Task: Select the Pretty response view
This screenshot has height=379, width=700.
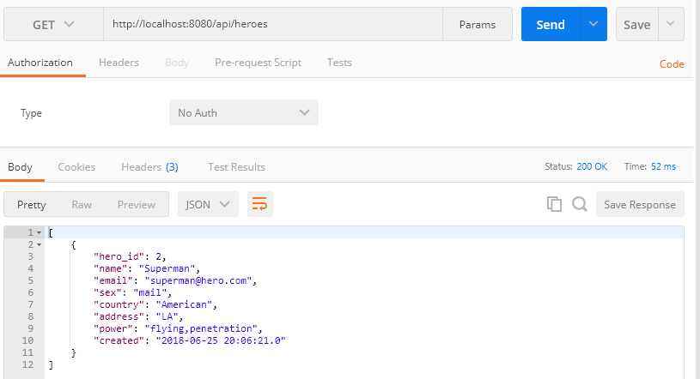Action: coord(31,205)
